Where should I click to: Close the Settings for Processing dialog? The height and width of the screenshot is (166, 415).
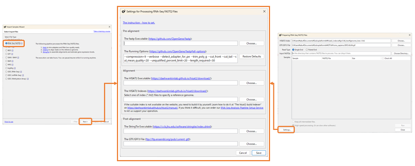264,11
